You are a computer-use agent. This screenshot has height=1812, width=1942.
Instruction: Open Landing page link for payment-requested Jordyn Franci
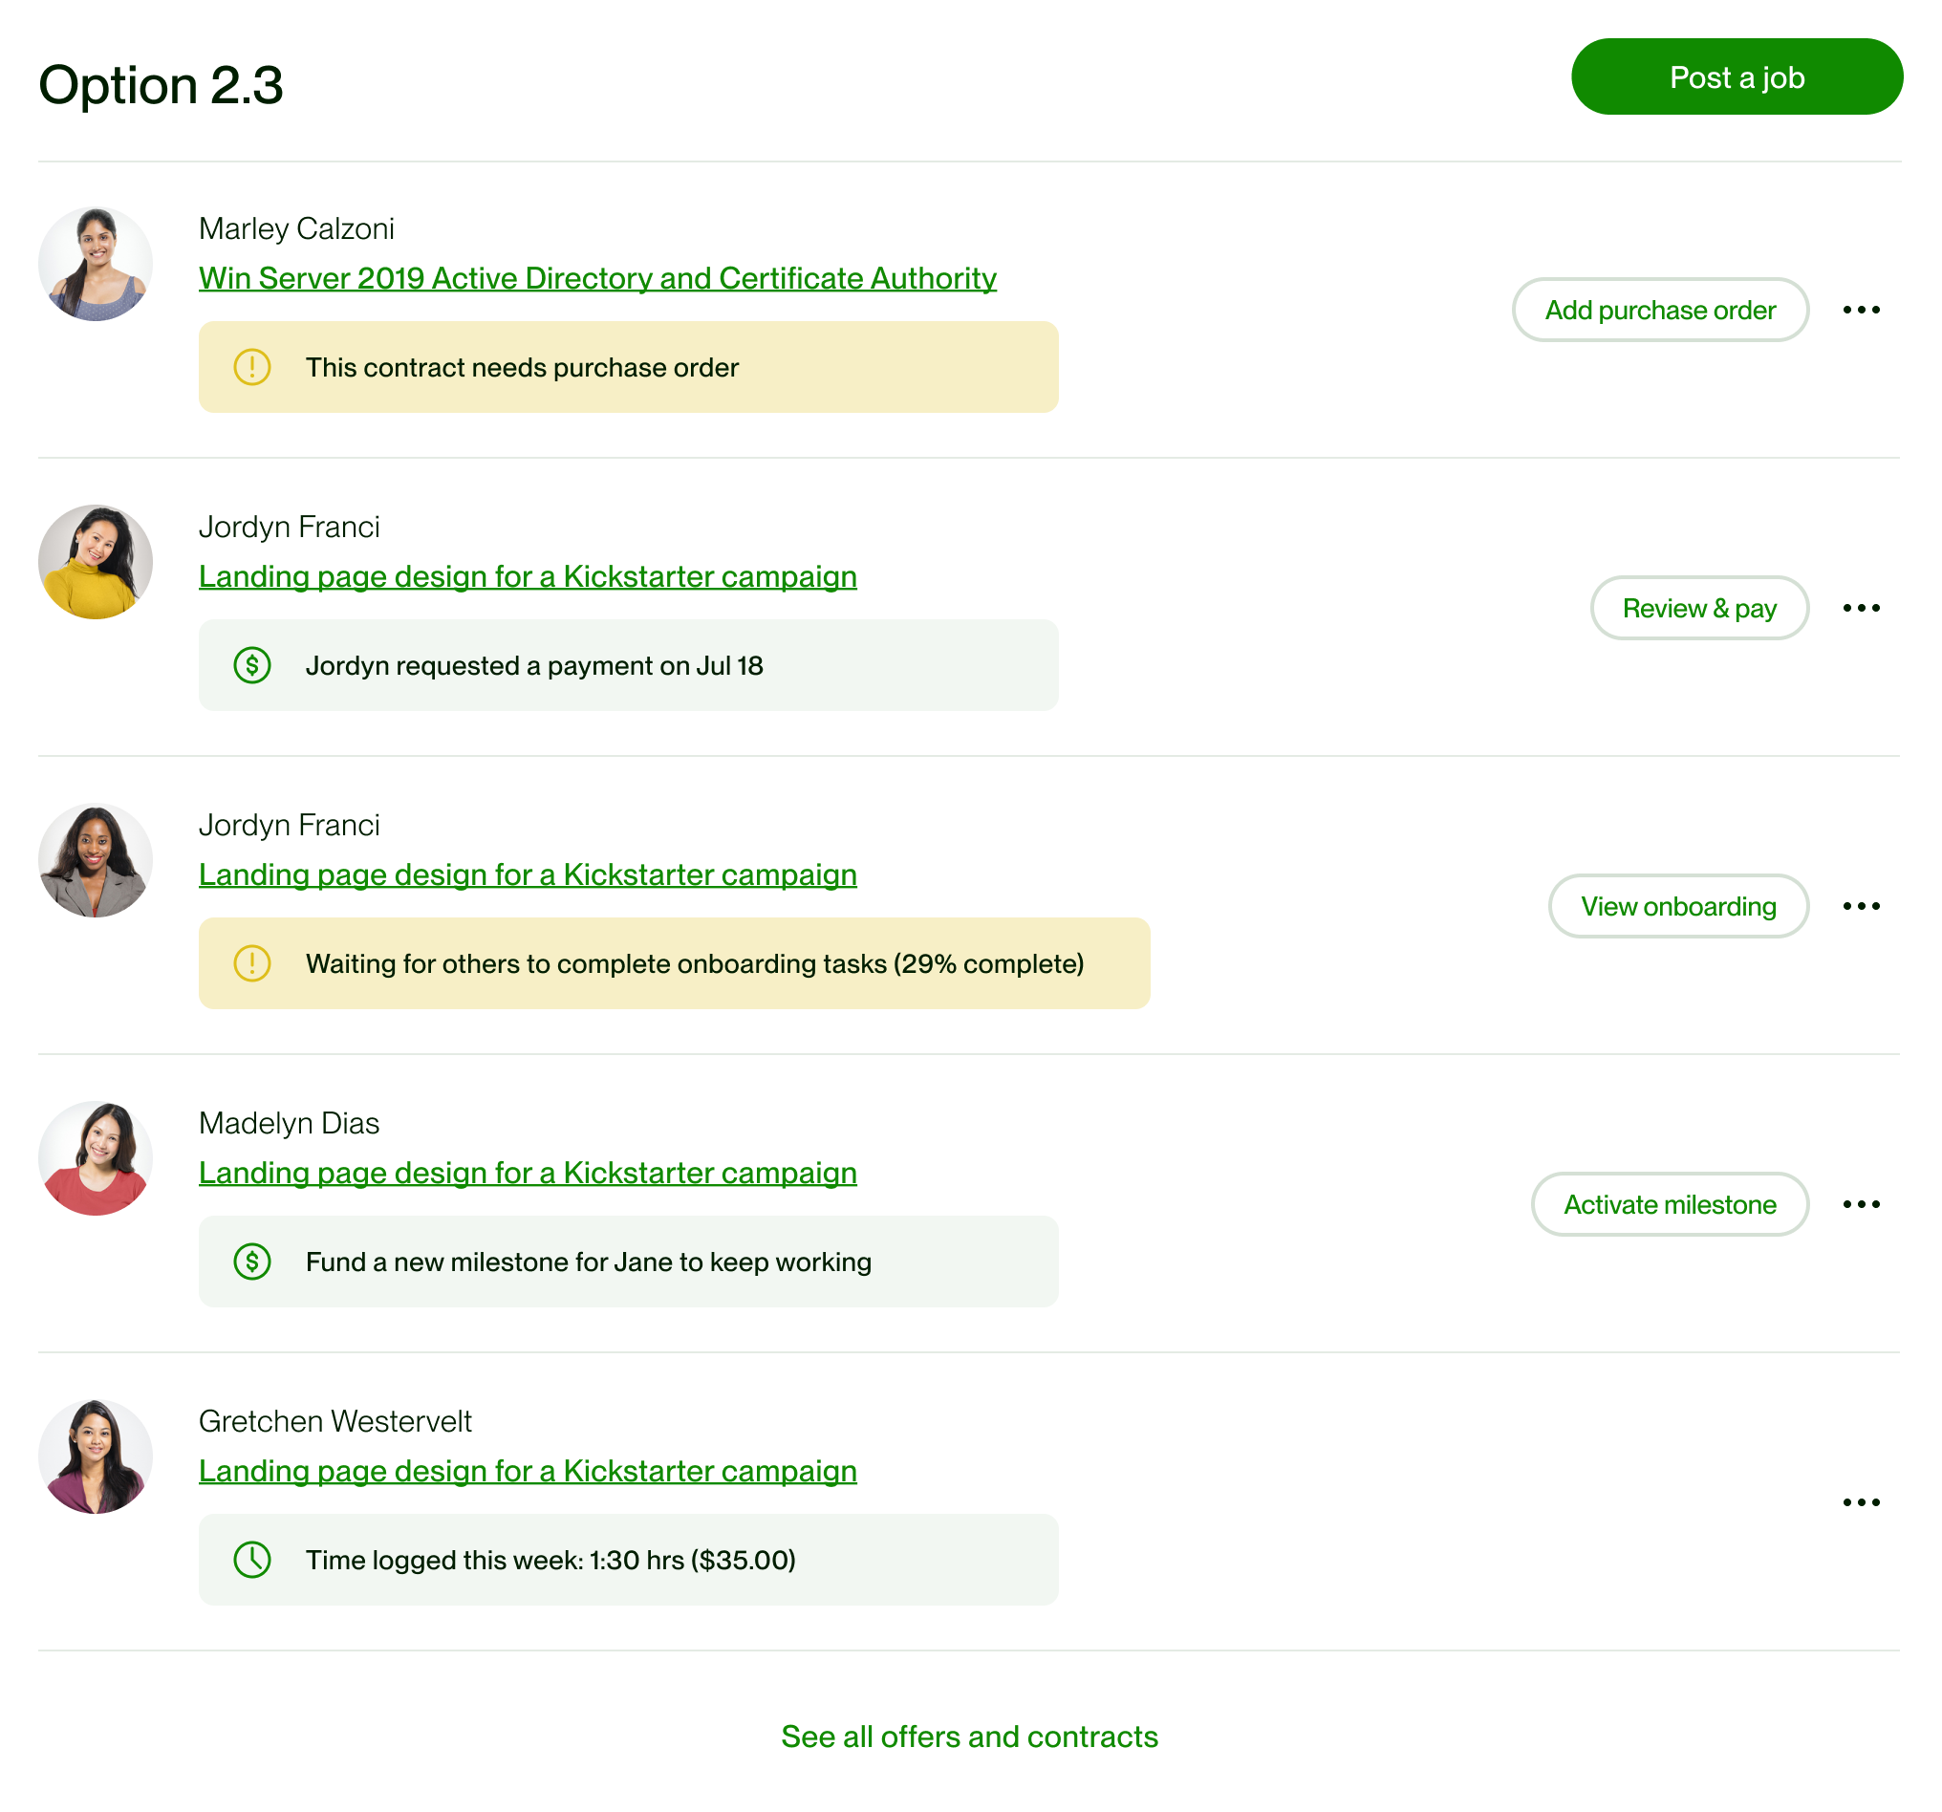[528, 576]
